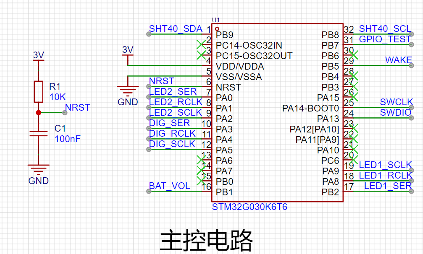The width and height of the screenshot is (423, 254).
Task: Select no-connect mark on pin 14 PA7
Action: coord(201,170)
